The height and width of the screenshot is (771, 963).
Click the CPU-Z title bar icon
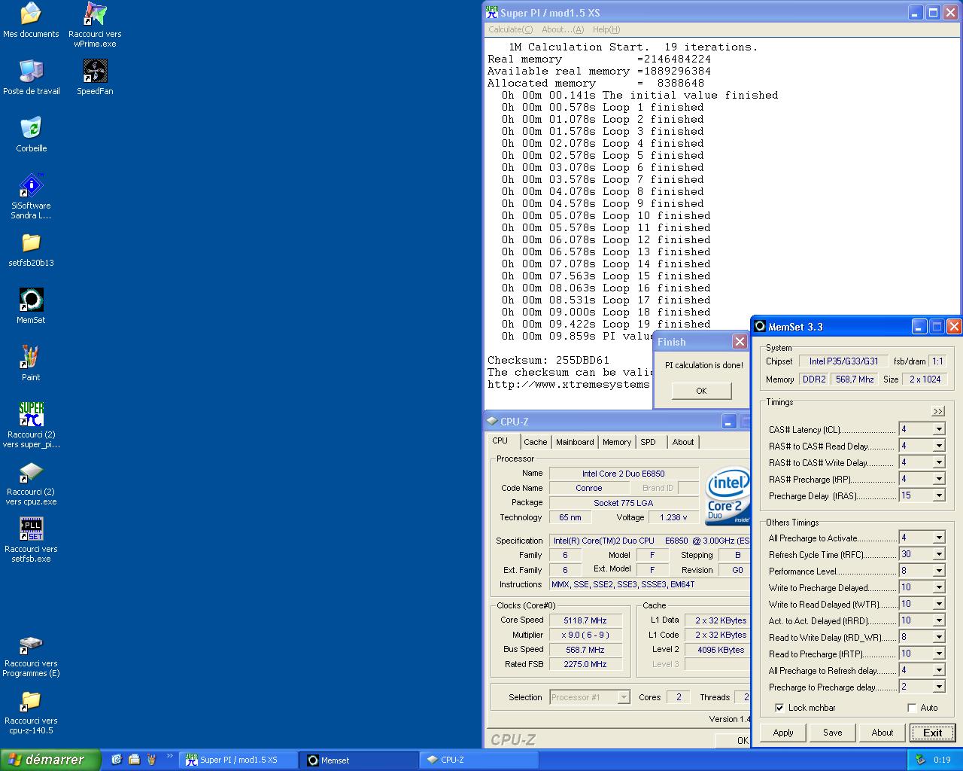pos(492,421)
